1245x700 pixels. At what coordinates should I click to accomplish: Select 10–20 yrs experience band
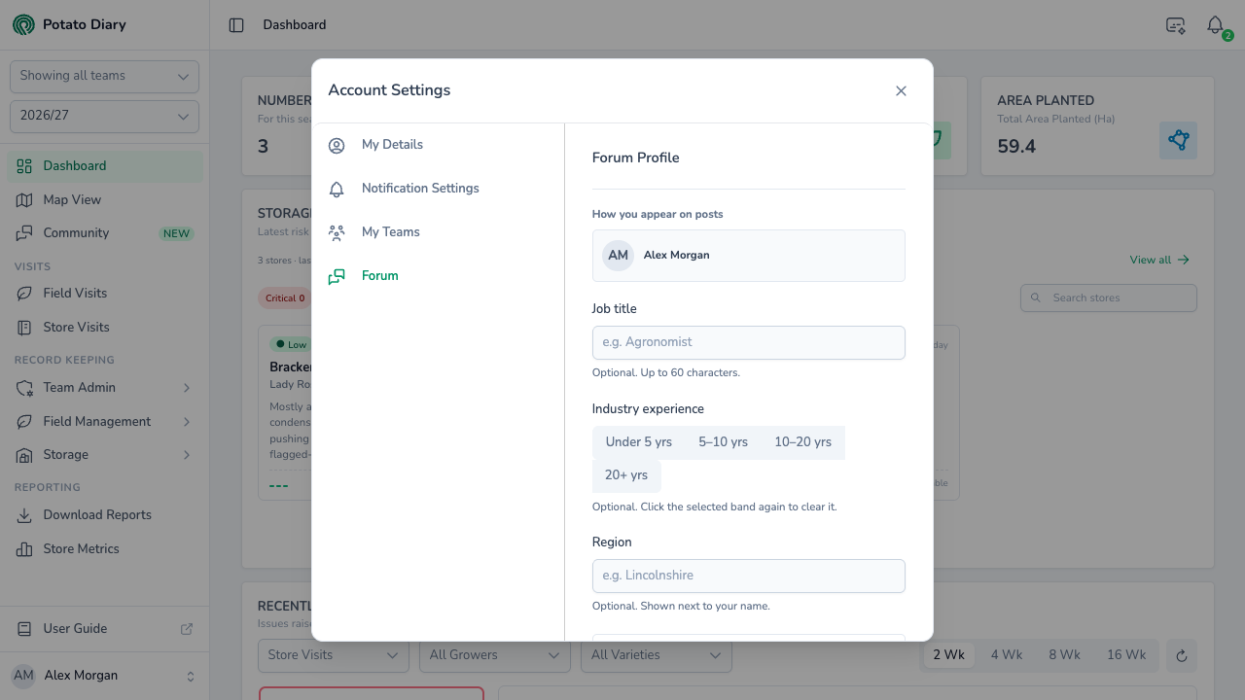(803, 442)
